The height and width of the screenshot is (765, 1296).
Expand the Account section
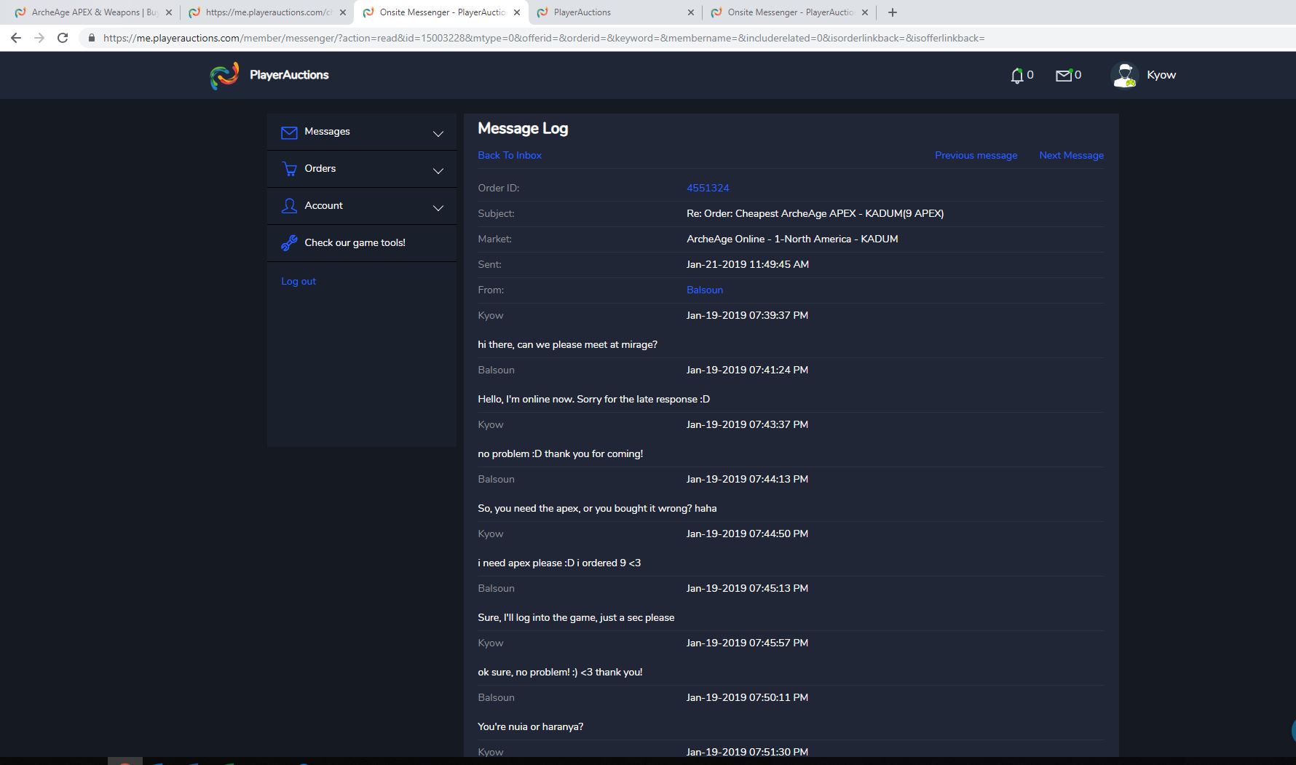(x=438, y=207)
